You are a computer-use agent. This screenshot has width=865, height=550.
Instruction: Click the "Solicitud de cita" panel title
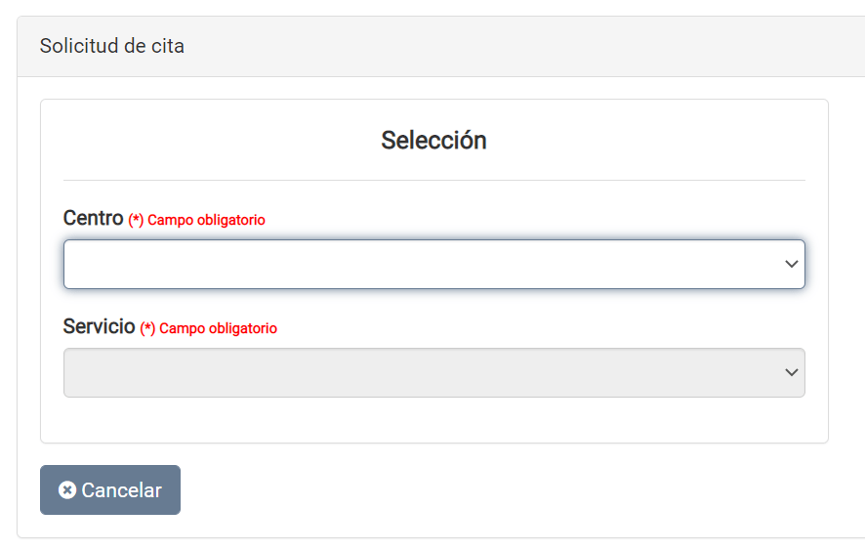pyautogui.click(x=111, y=46)
